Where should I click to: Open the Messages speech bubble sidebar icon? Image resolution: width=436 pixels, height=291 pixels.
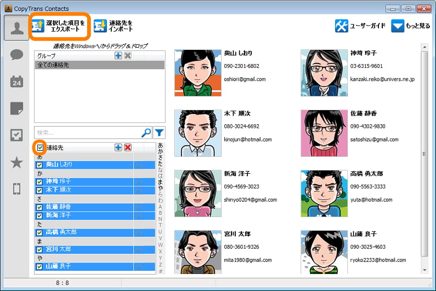pos(16,55)
